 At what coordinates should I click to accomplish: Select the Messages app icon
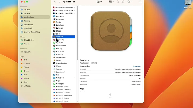coord(54,84)
